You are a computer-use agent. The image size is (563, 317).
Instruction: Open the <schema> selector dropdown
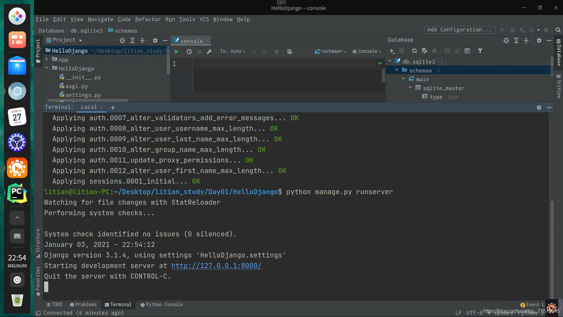tap(330, 51)
